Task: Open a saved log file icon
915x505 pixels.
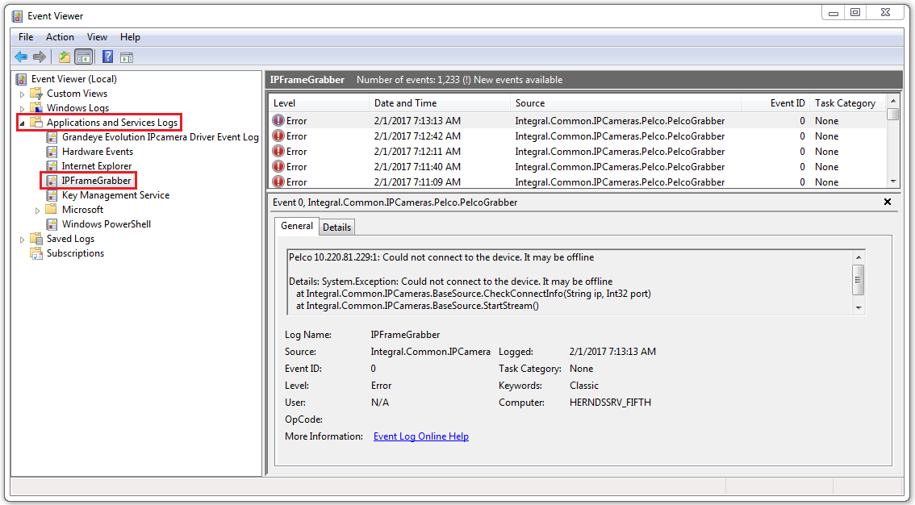Action: (63, 56)
